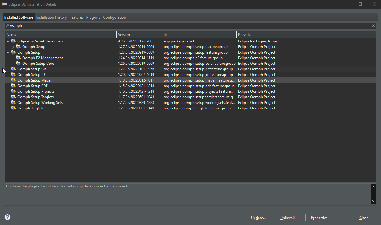Clear the oomph filter text with X

(374, 26)
